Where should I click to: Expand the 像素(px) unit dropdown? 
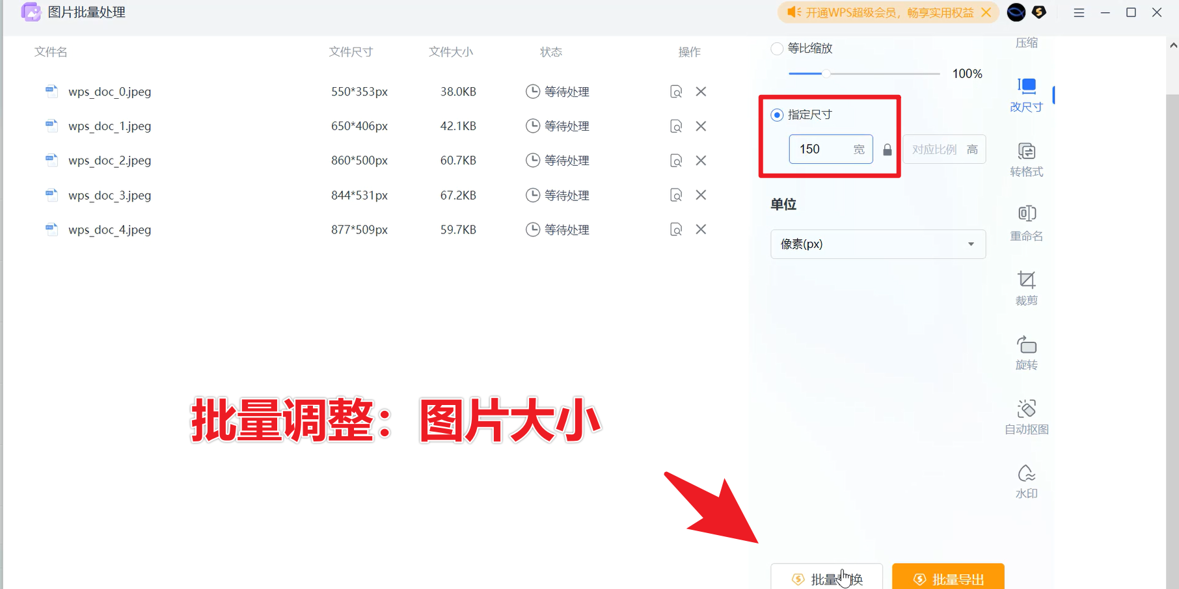click(878, 244)
